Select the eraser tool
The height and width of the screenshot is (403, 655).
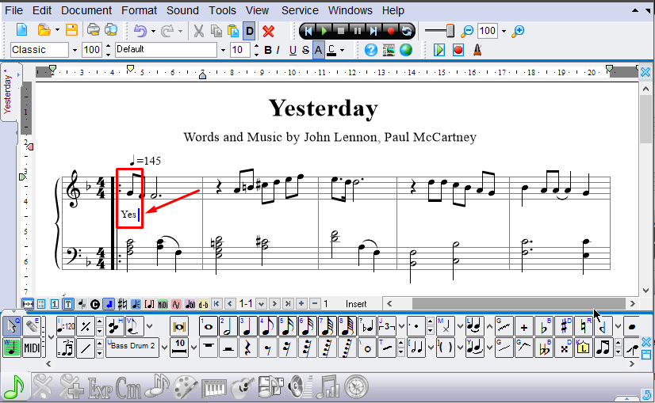point(33,326)
